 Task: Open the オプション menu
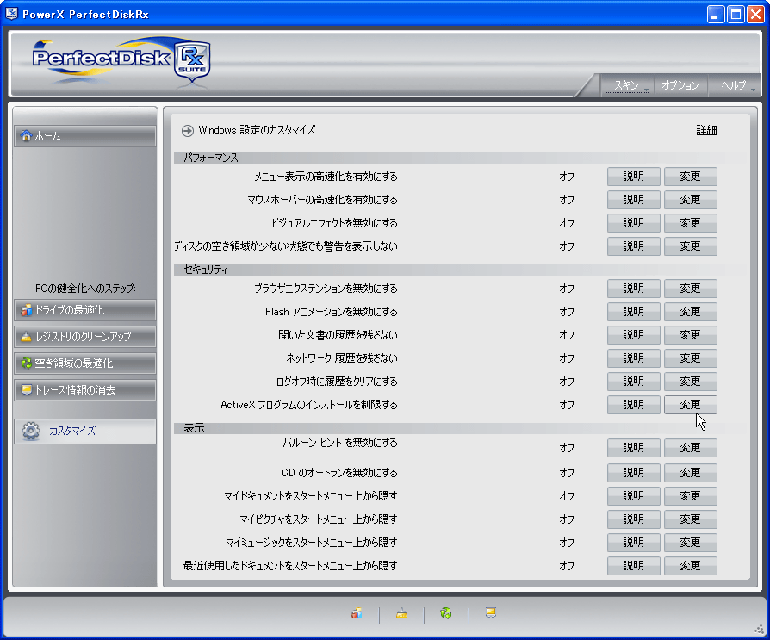click(680, 85)
